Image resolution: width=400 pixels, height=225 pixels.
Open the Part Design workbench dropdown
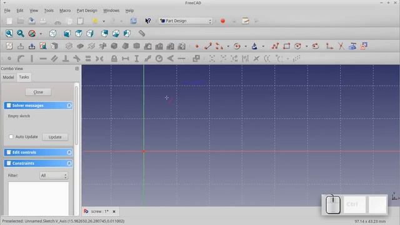coord(186,21)
